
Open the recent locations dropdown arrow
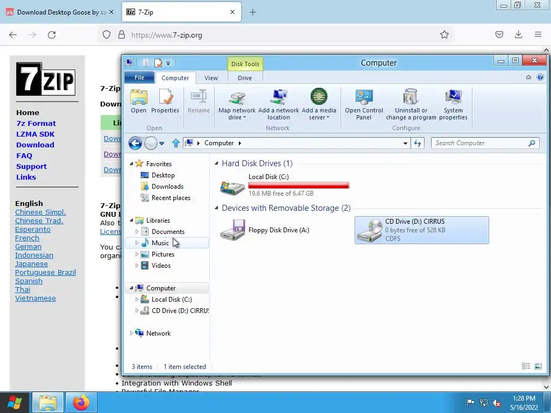[x=161, y=143]
